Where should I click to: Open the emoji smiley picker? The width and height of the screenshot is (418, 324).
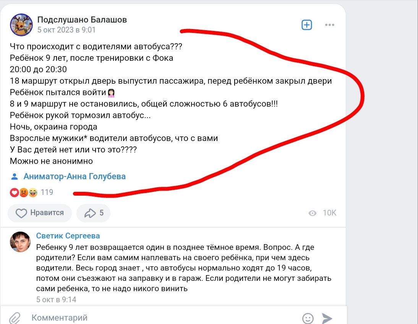[x=308, y=318]
